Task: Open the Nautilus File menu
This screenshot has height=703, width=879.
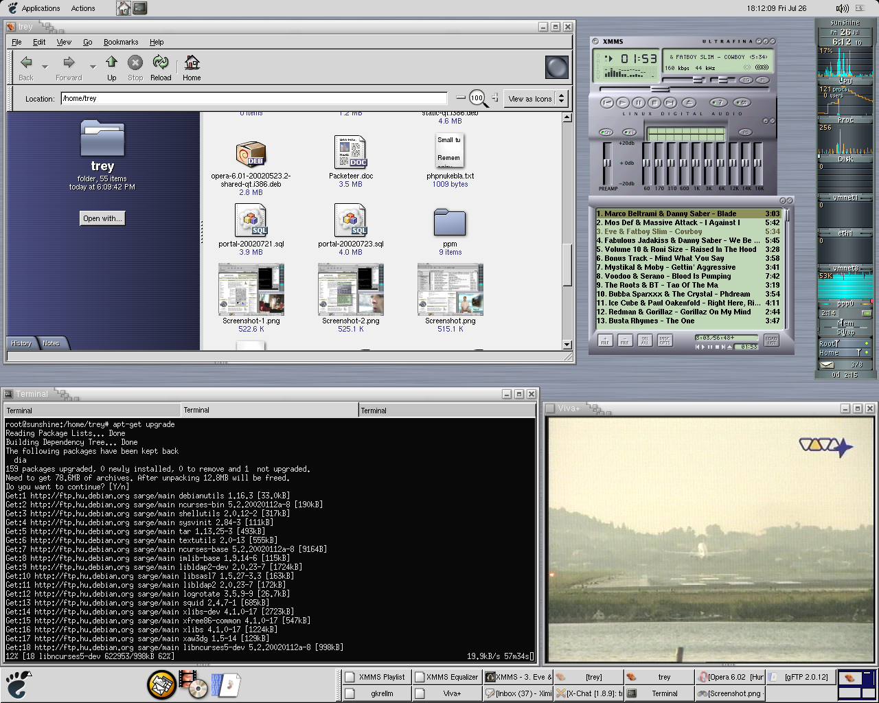Action: coord(16,42)
